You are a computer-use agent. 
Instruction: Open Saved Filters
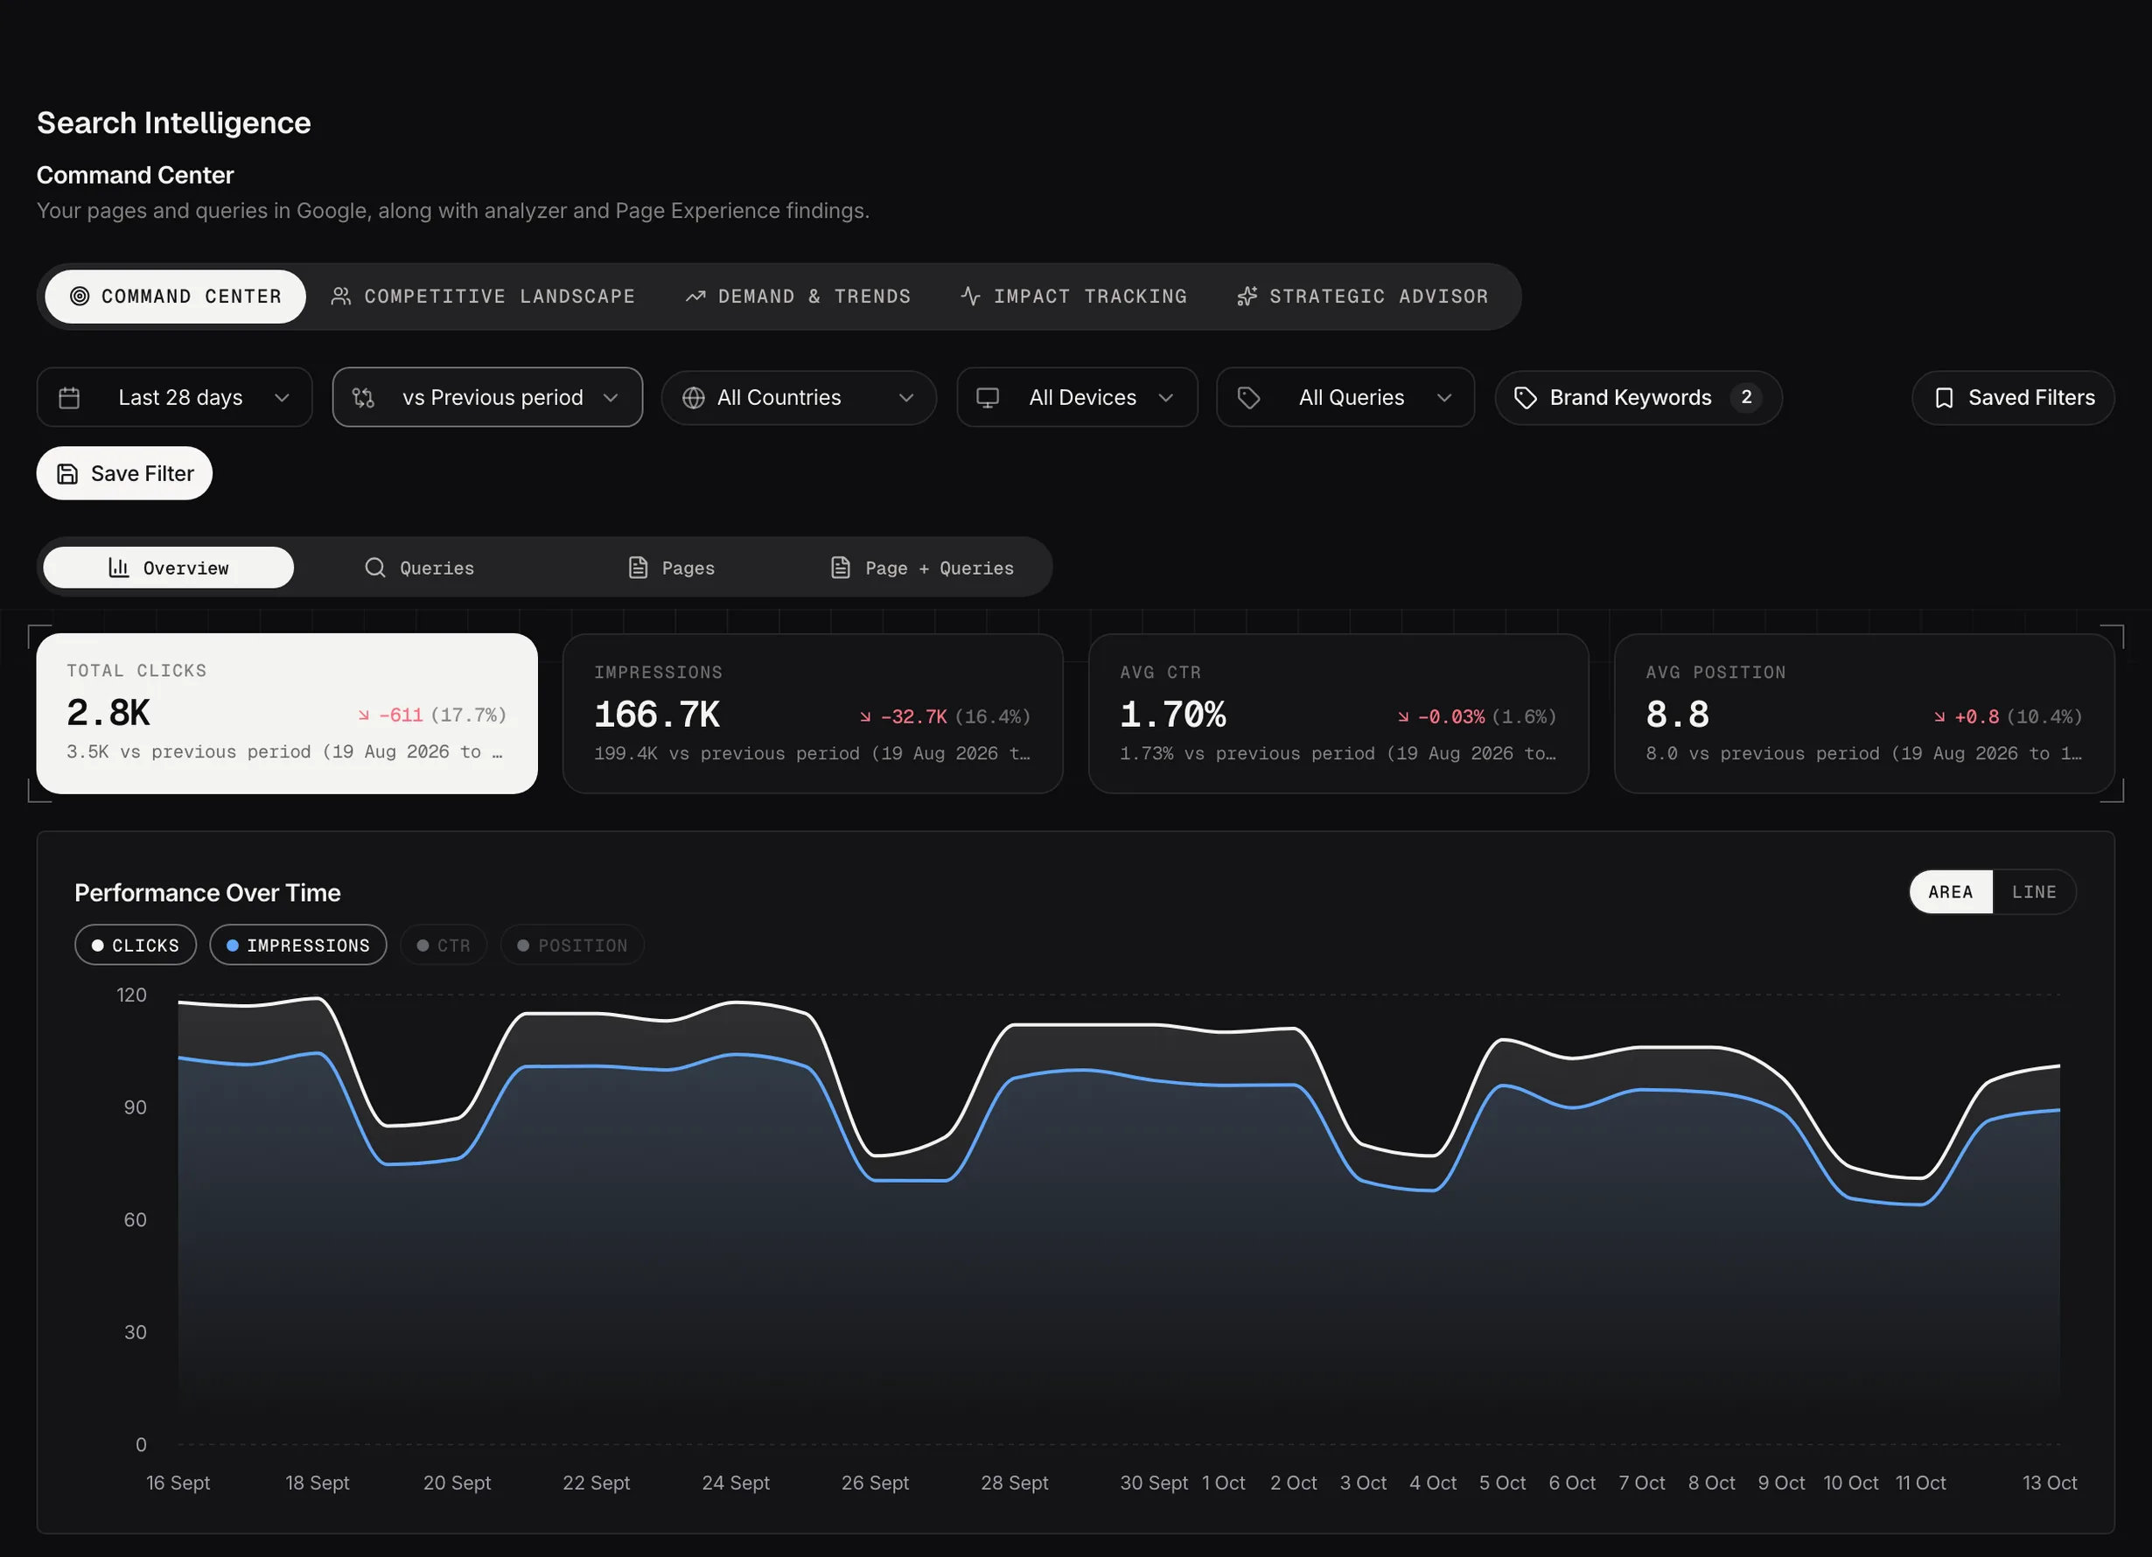[x=2014, y=397]
